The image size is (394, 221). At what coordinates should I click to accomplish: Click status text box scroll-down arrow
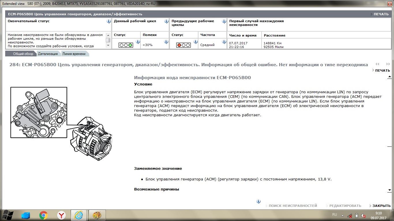click(108, 45)
